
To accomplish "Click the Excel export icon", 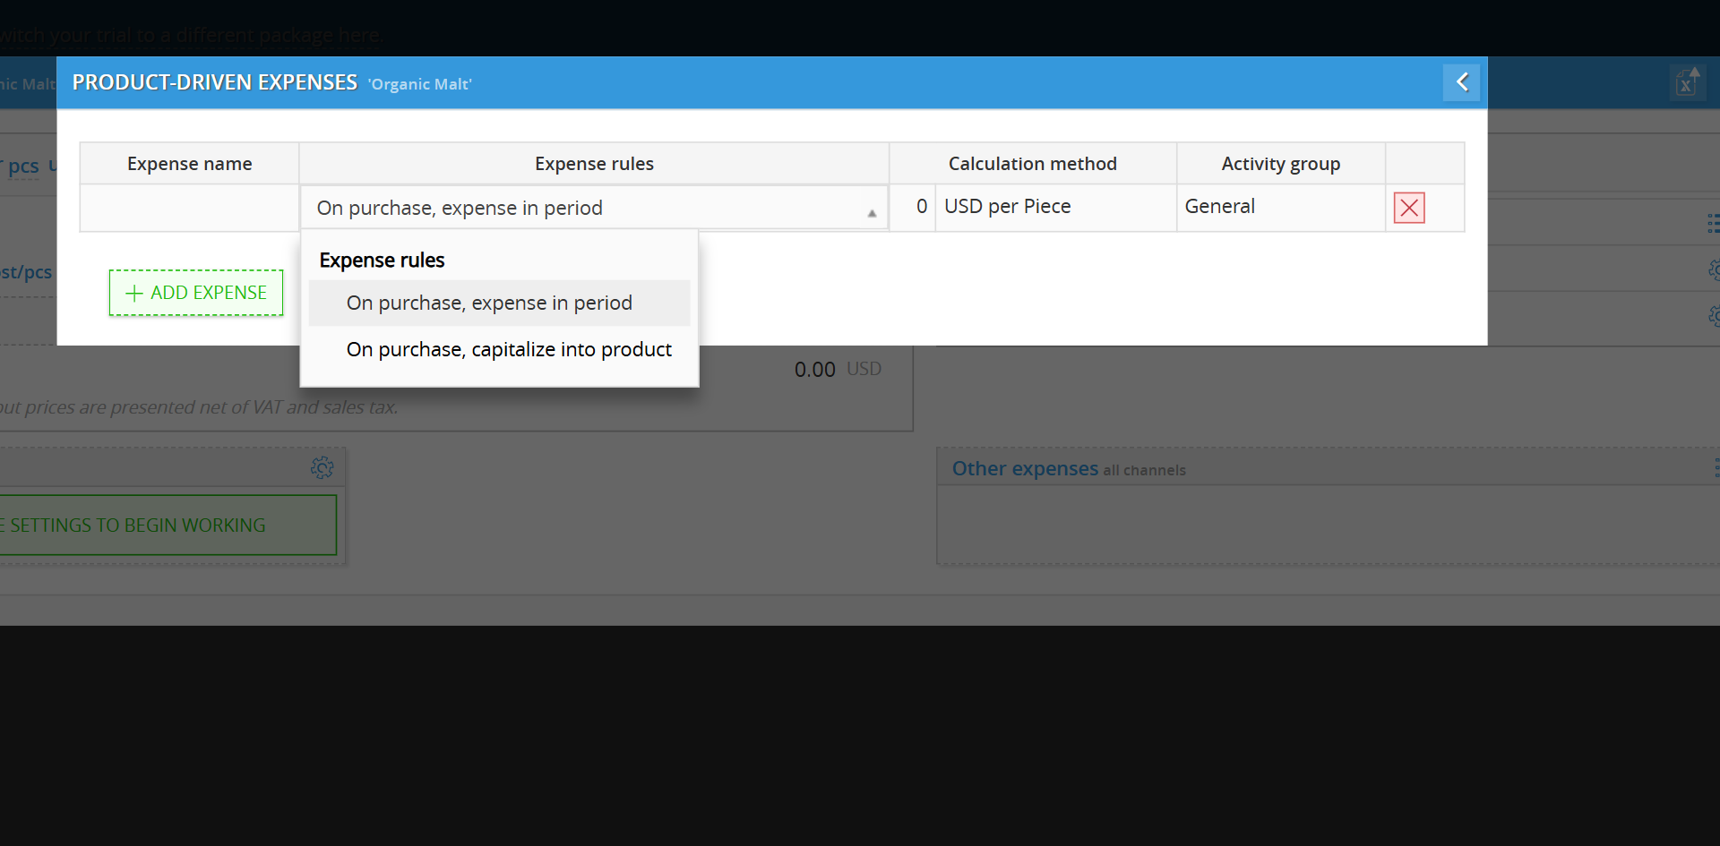I will tap(1687, 82).
